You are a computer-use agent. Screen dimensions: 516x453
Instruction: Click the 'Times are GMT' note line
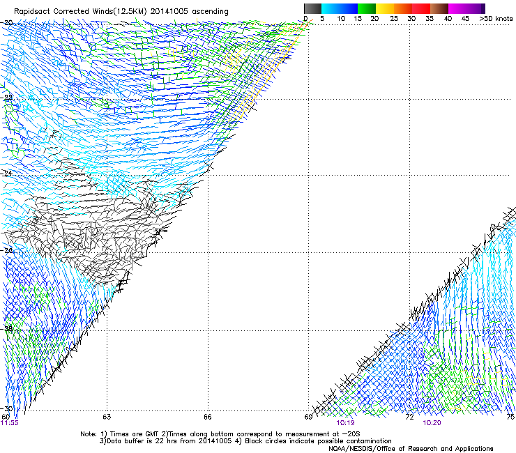[x=220, y=434]
